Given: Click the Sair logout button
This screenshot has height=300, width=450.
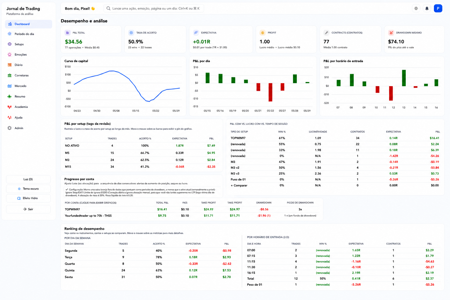Looking at the screenshot, I should tap(28, 209).
